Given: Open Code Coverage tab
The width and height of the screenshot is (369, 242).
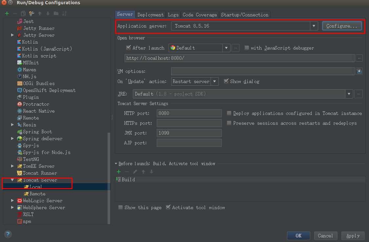Looking at the screenshot, I should 200,15.
